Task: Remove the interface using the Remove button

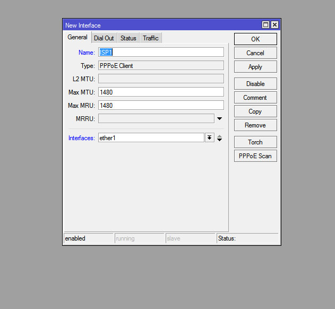Action: tap(255, 125)
